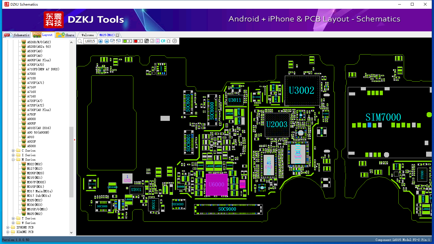The image size is (434, 244).
Task: Open the red color dropdown arrow
Action: point(140,41)
